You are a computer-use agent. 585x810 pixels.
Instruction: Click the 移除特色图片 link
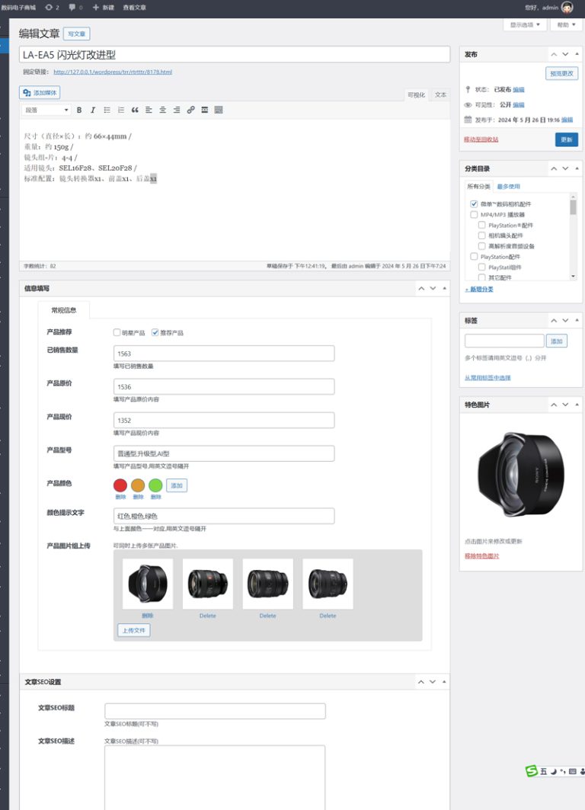point(482,556)
